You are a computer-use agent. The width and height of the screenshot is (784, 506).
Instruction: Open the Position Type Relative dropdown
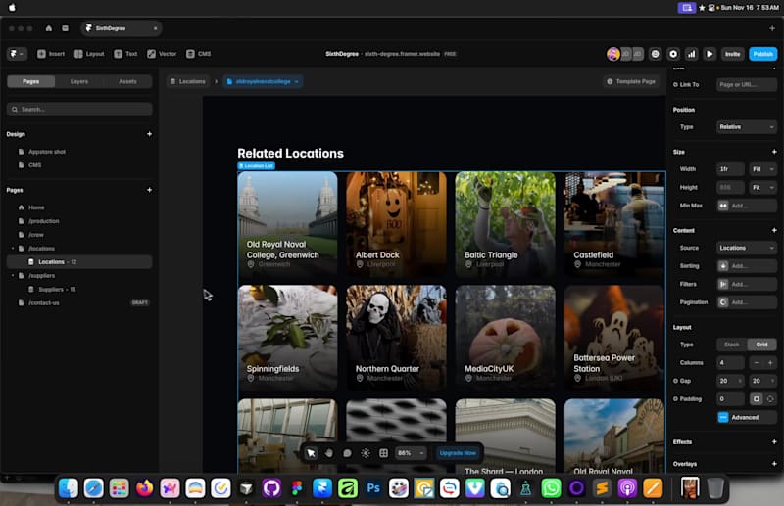coord(746,127)
